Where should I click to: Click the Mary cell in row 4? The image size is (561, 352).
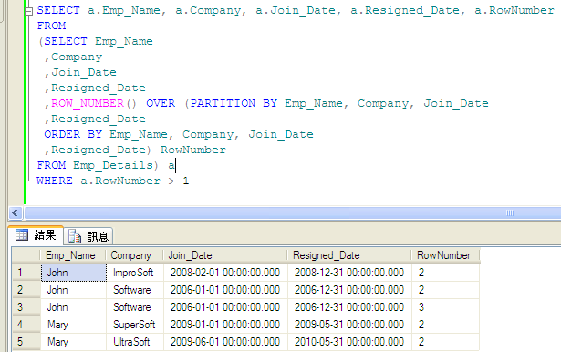point(73,325)
